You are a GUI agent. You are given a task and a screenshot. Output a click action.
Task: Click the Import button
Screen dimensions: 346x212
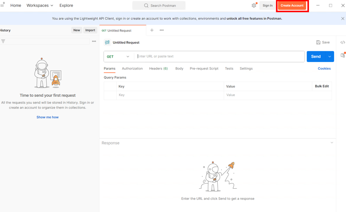(x=90, y=30)
